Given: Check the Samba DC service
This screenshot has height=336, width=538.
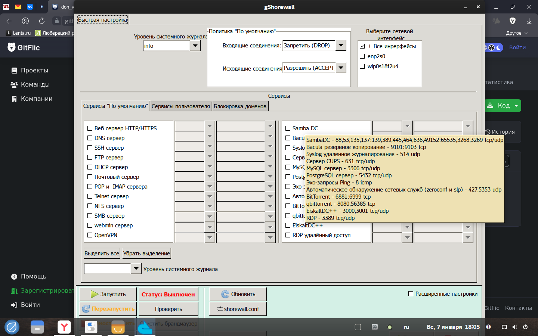Looking at the screenshot, I should click(288, 128).
